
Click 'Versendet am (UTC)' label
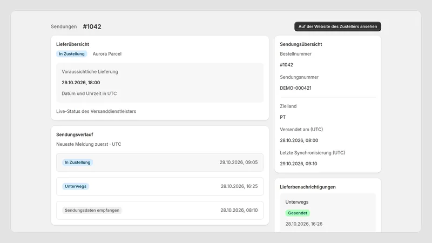coord(301,129)
